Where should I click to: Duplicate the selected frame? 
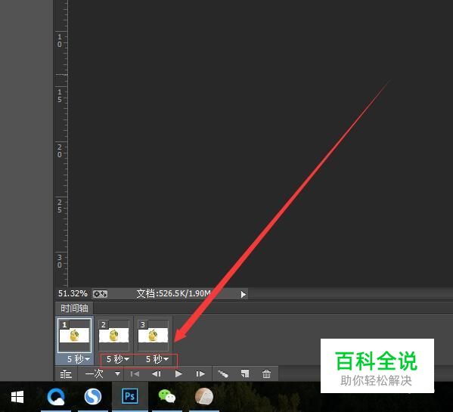pos(245,374)
